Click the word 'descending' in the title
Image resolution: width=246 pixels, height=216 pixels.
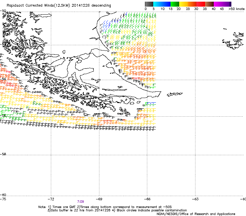101,6
